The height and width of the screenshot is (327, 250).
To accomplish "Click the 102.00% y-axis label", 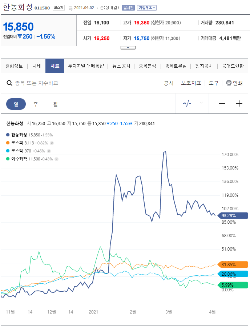I will coord(230,209).
